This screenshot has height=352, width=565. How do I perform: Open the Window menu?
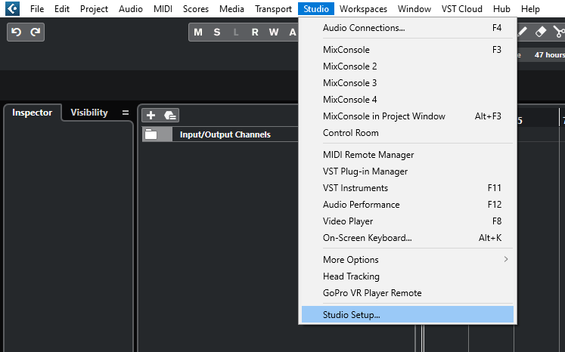pos(414,8)
